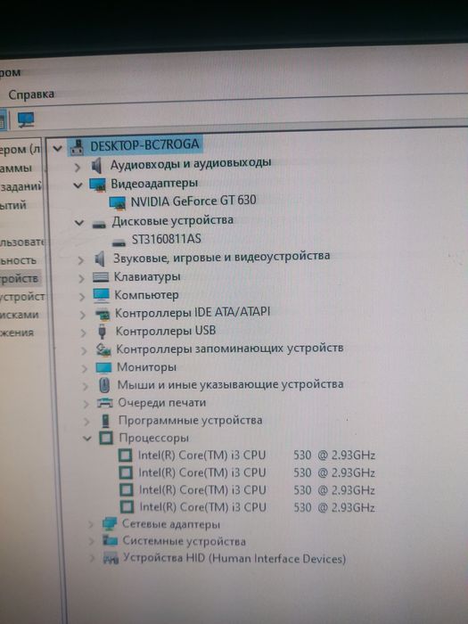Select the Клавиатуры label
This screenshot has height=624, width=468.
[x=147, y=276]
